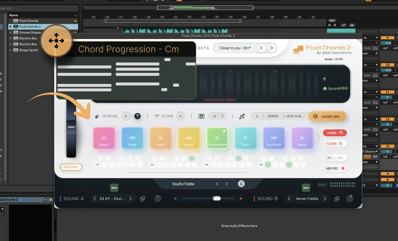The width and height of the screenshot is (398, 241).
Task: Toggle track 9 activator
Action: pyautogui.click(x=387, y=38)
